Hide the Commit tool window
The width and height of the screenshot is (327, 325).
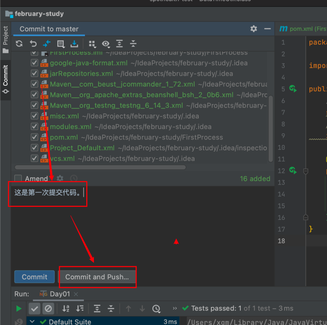click(267, 28)
